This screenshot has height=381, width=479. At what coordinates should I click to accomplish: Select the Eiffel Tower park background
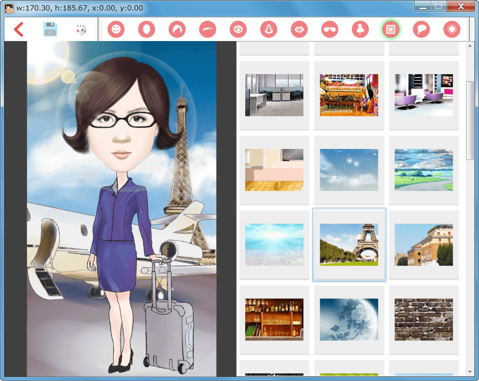(349, 244)
